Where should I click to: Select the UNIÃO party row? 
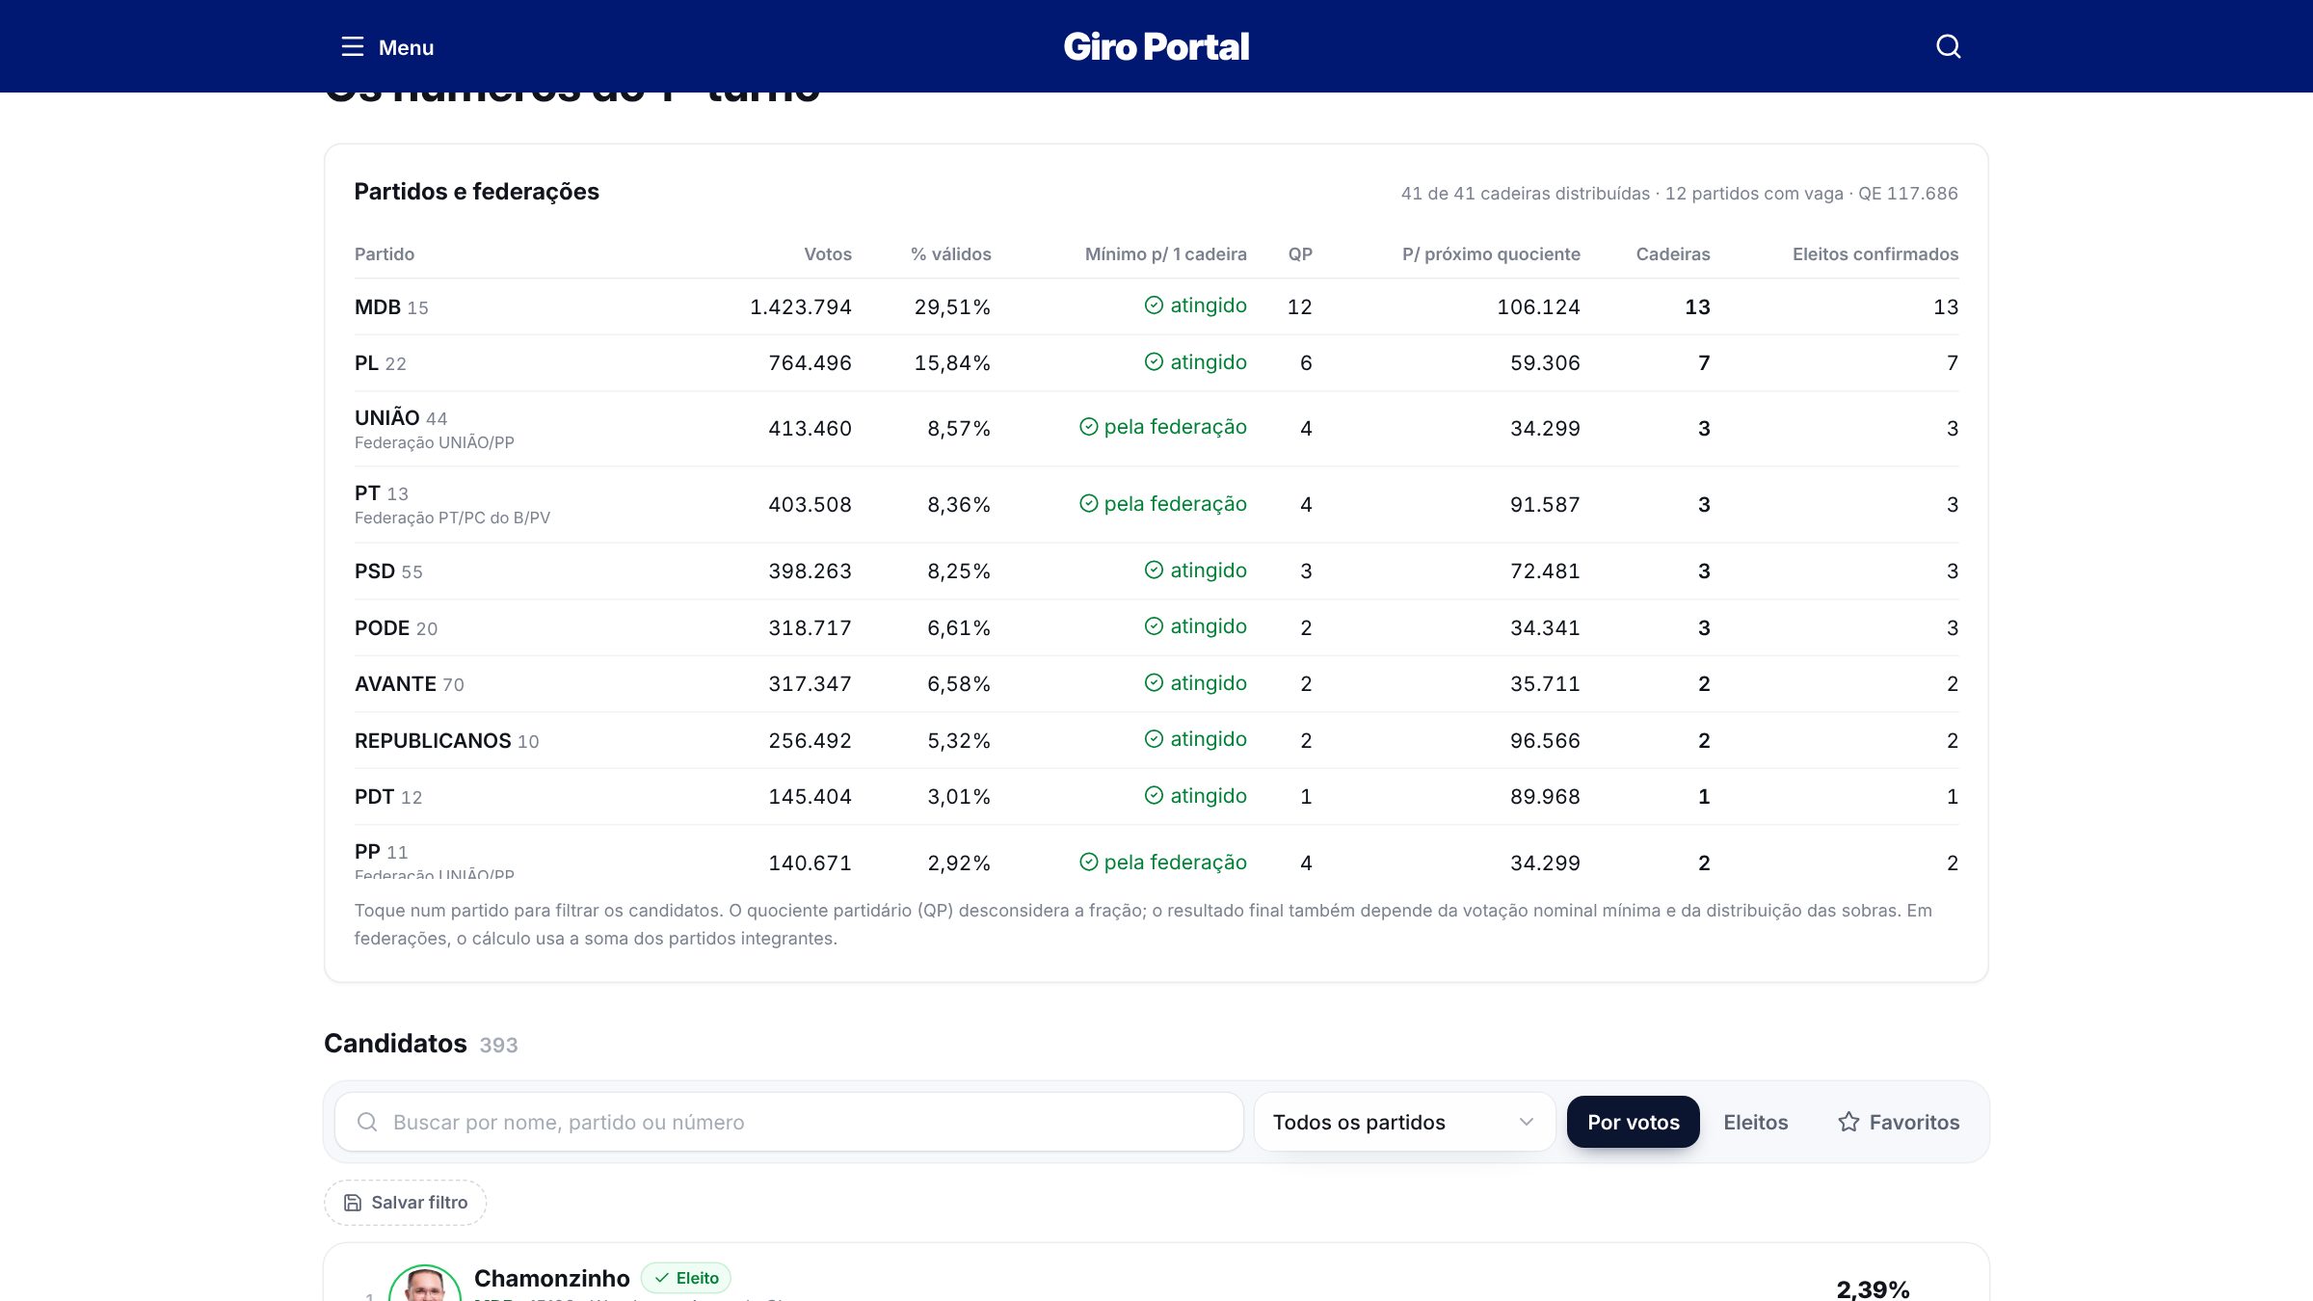(1156, 429)
